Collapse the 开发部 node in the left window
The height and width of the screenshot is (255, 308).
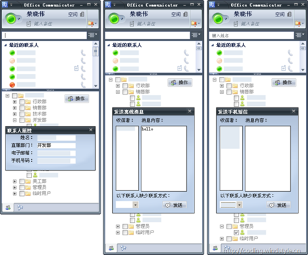(14, 120)
